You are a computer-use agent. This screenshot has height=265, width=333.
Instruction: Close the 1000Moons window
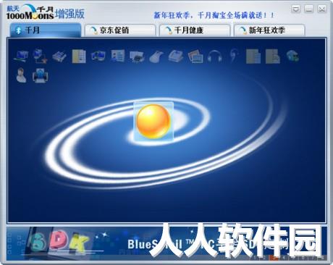coord(321,9)
